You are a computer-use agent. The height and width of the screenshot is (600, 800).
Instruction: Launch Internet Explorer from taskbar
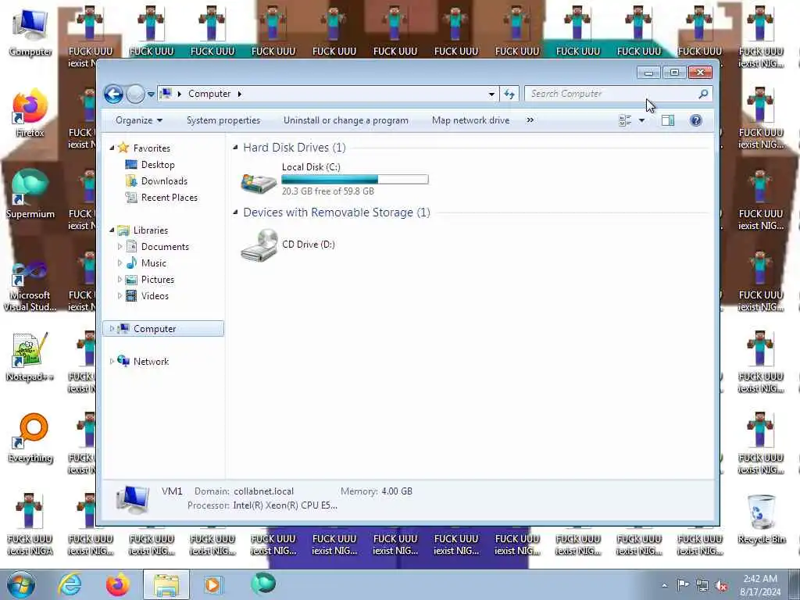70,584
